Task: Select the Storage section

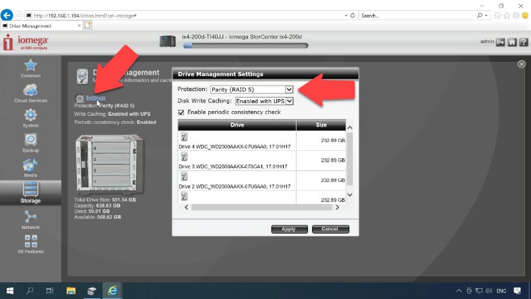Action: click(30, 193)
